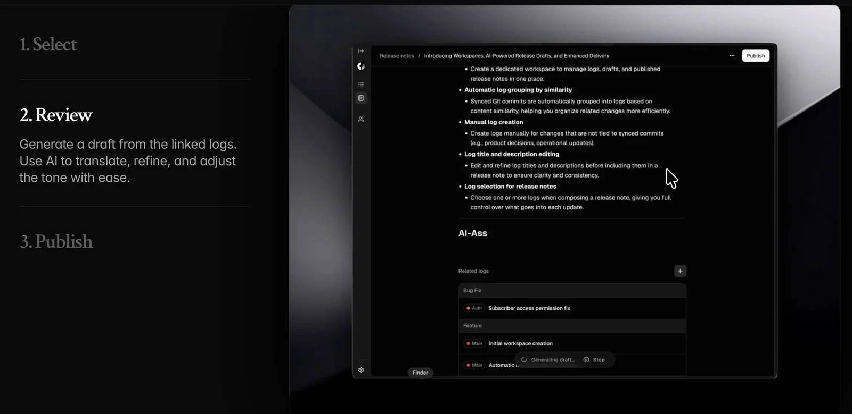The image size is (852, 414).
Task: Click the Auth tag on bug fix log
Action: [x=474, y=308]
